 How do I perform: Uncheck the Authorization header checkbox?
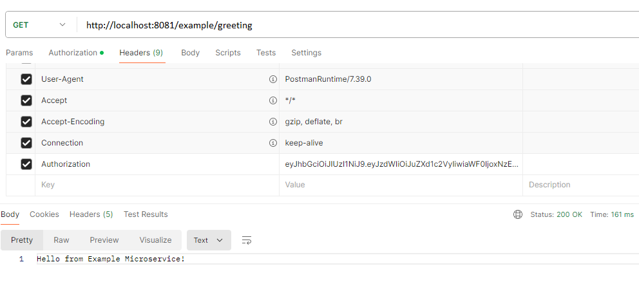click(x=26, y=164)
